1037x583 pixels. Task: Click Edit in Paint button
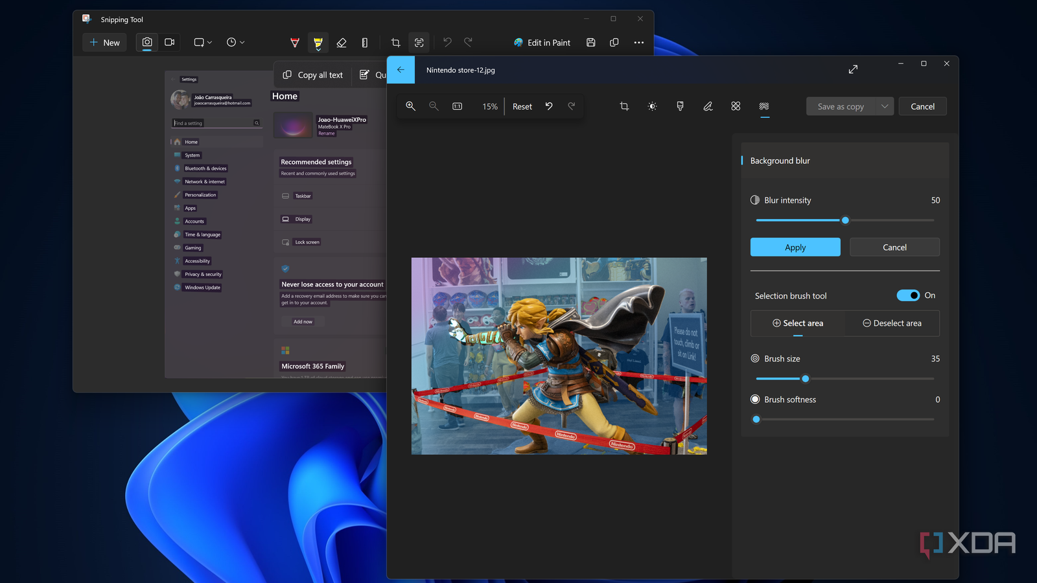pyautogui.click(x=542, y=43)
